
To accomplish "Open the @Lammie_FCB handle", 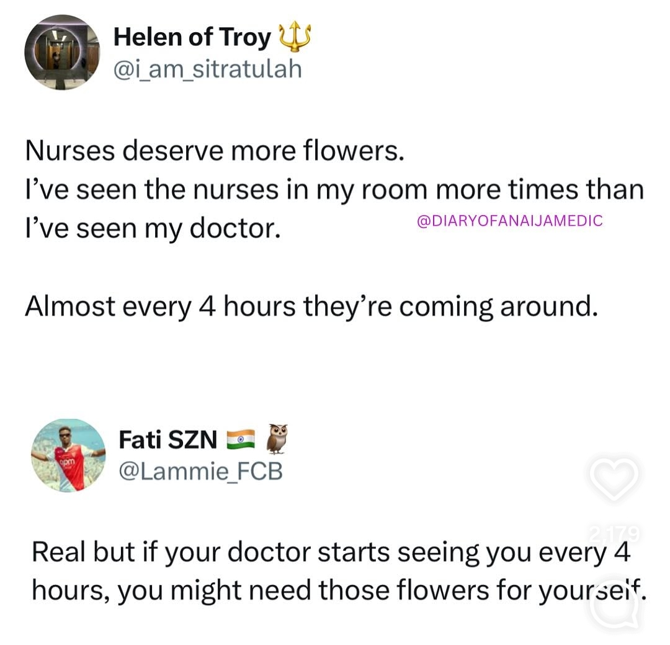I will 200,472.
